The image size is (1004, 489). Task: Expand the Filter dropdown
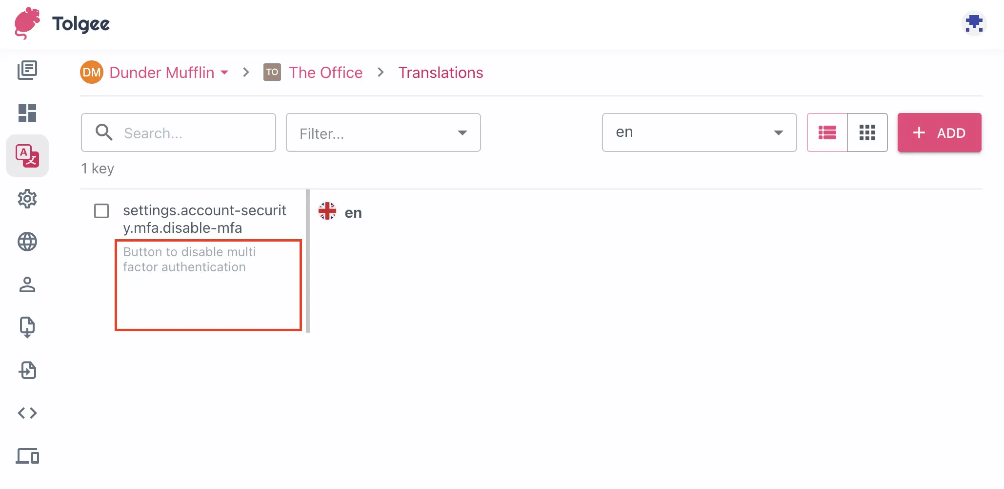(383, 132)
